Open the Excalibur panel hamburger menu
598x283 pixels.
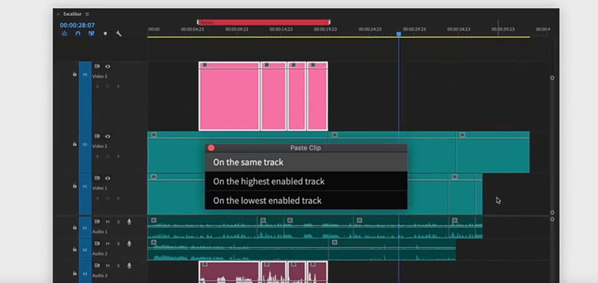(87, 14)
